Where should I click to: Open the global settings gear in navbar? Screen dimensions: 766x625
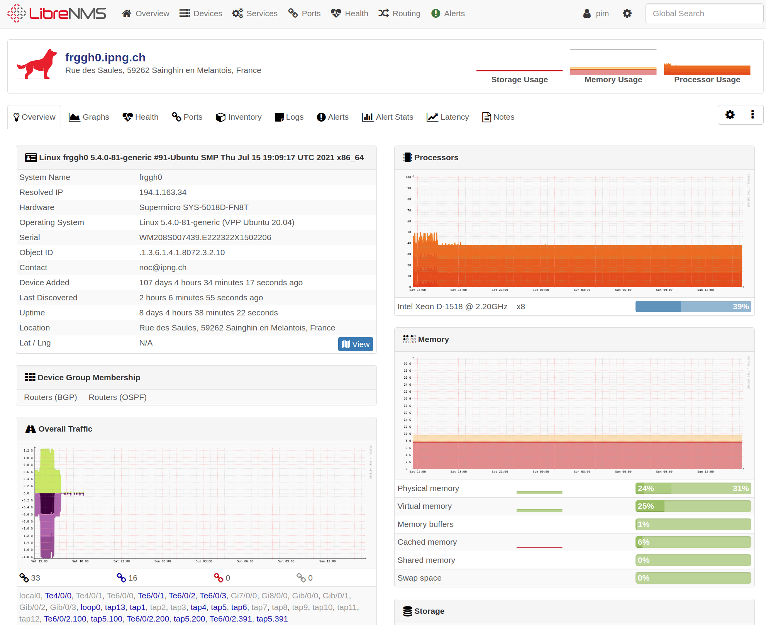pyautogui.click(x=627, y=14)
